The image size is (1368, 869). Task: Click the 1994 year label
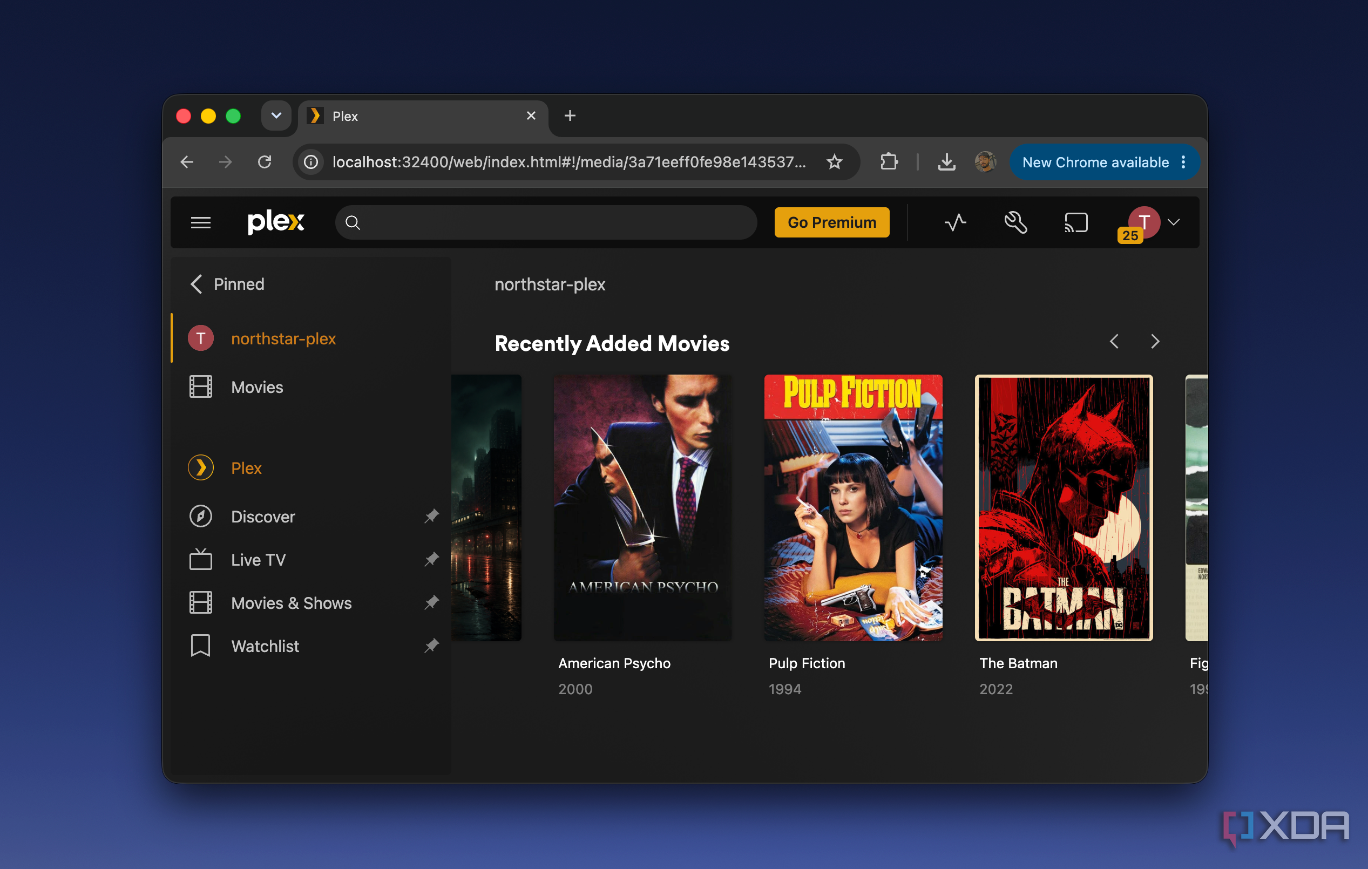[x=784, y=689]
